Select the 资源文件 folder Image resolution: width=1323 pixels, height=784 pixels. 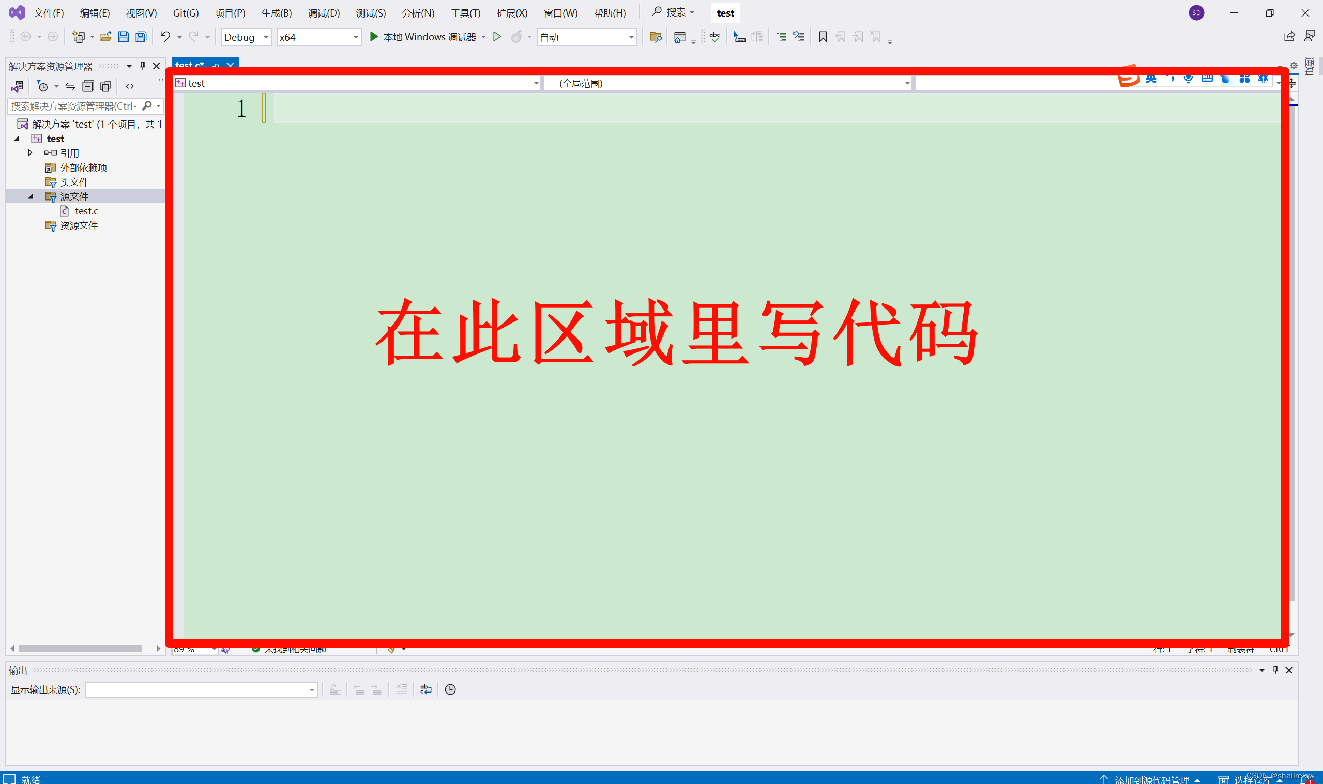[79, 225]
